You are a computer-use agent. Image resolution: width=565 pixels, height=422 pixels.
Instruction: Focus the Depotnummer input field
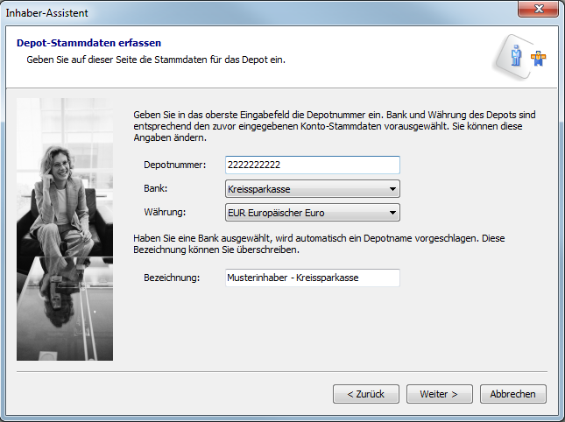point(312,165)
